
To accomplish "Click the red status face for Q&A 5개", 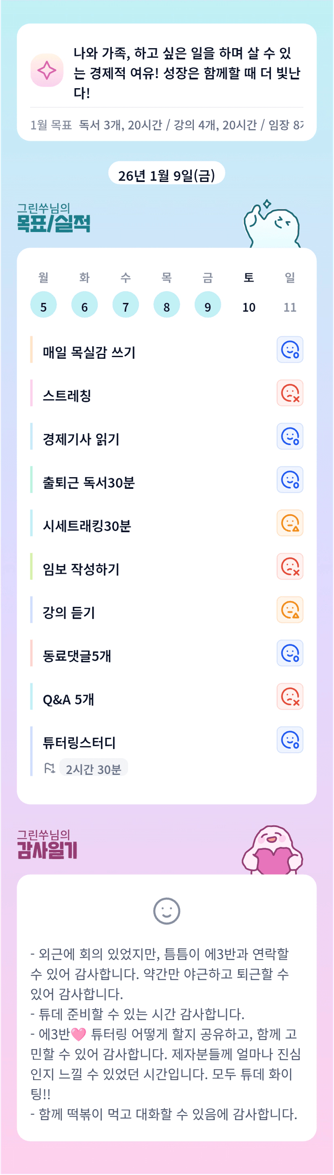I will 290,697.
